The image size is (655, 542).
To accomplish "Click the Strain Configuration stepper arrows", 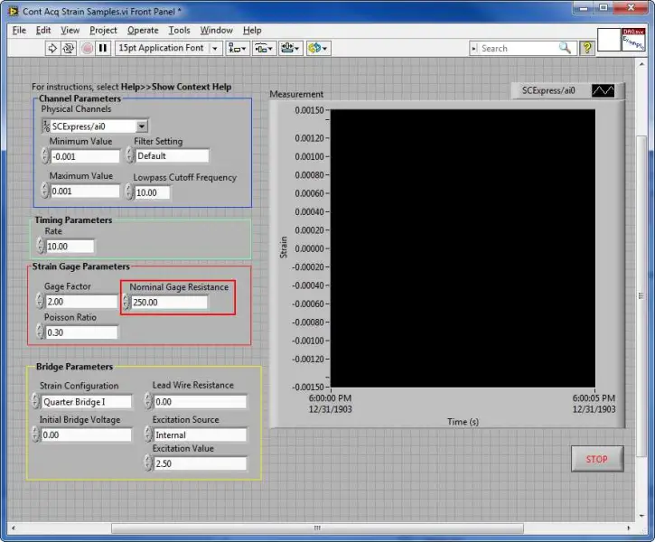I will (x=36, y=401).
